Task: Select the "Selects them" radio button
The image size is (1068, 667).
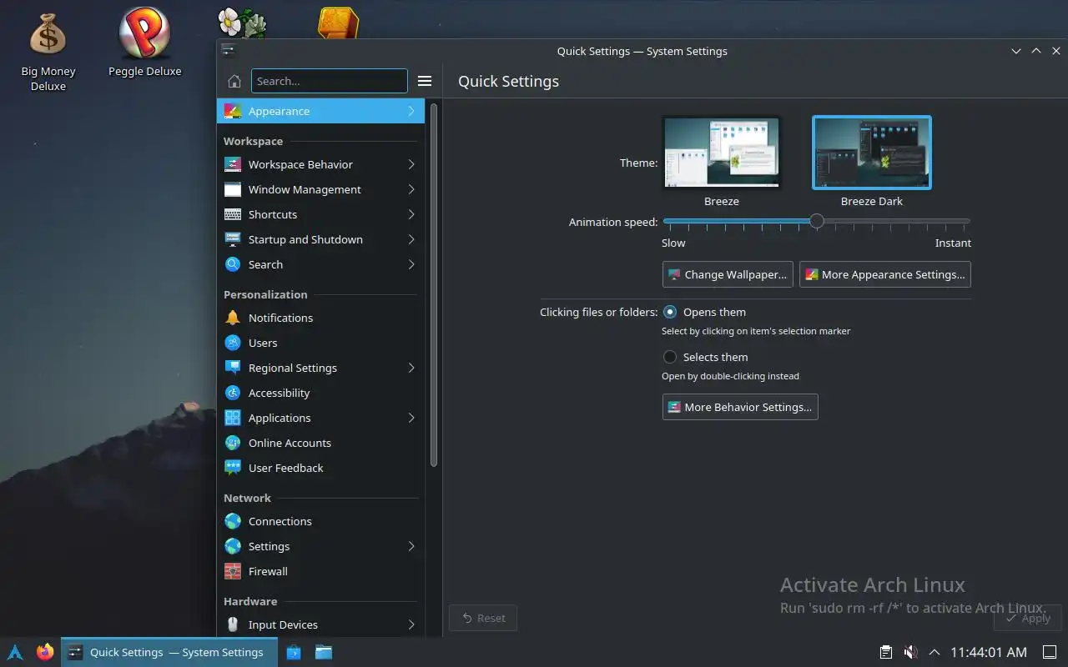Action: pos(670,357)
